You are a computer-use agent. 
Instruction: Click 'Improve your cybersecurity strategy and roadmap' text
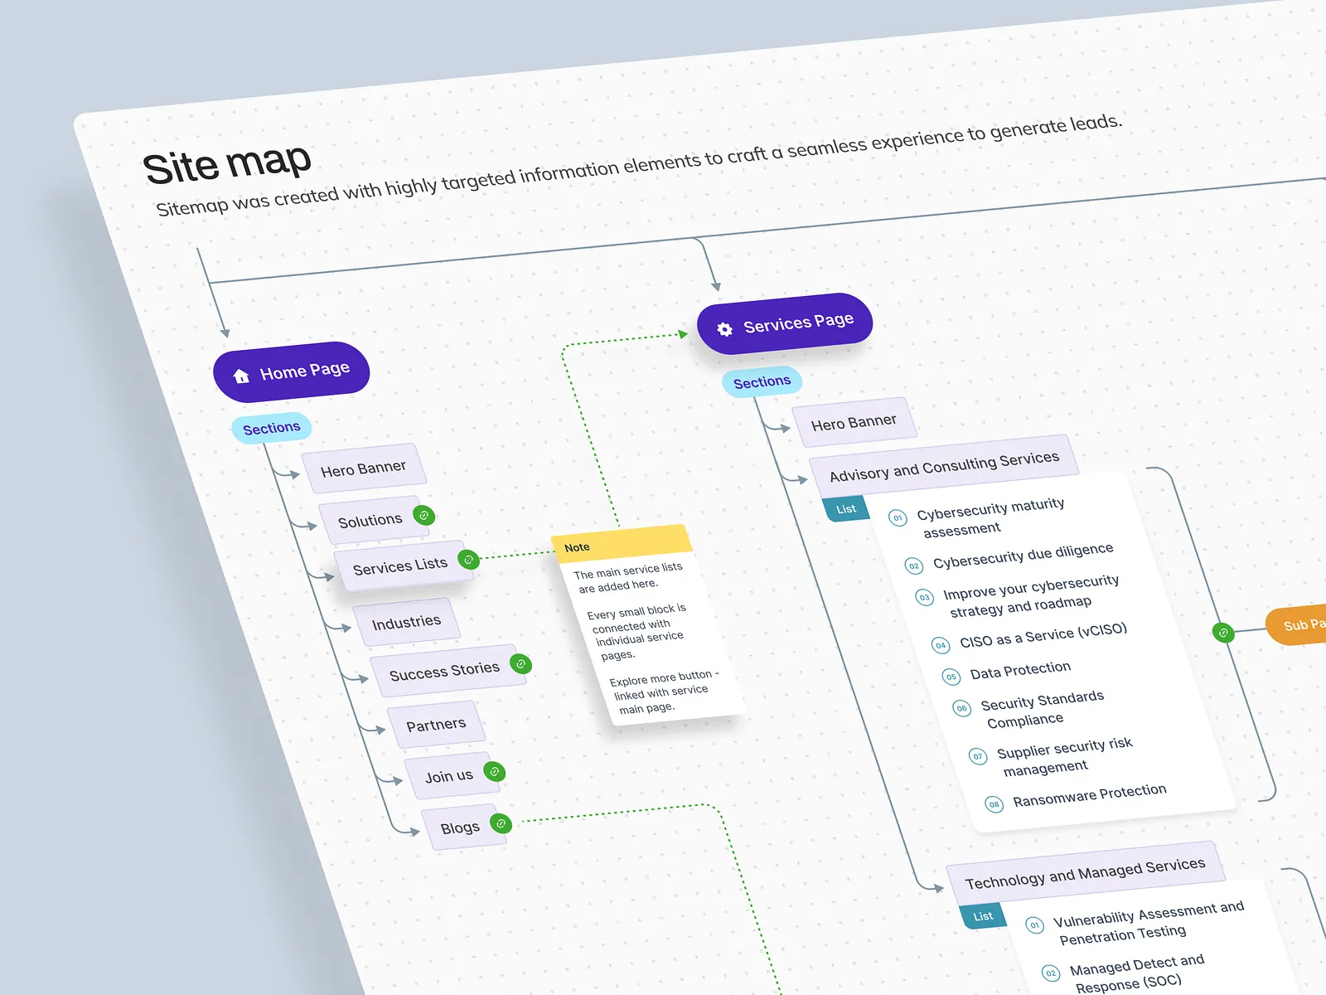pyautogui.click(x=1032, y=596)
